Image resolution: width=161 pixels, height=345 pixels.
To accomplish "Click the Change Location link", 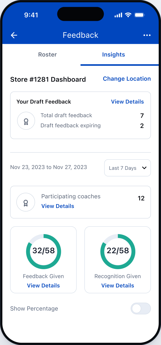I will [x=127, y=79].
